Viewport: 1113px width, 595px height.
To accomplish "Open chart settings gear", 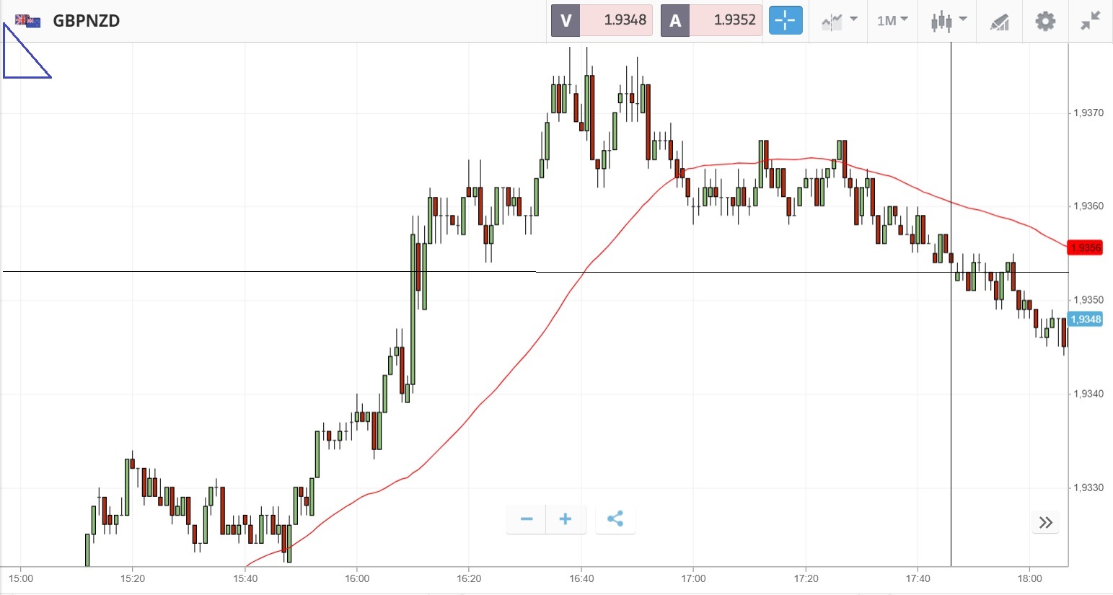I will [x=1045, y=21].
